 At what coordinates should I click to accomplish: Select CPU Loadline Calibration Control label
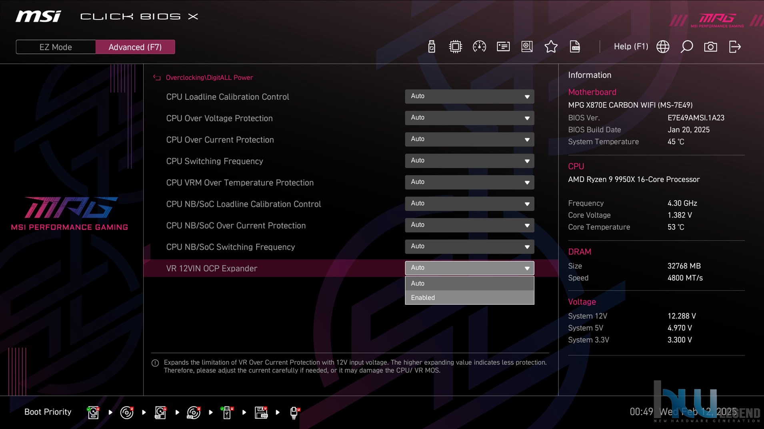tap(228, 97)
